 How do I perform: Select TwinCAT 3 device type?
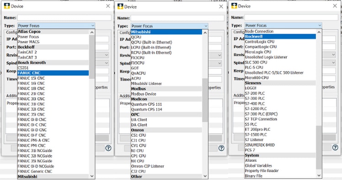pyautogui.click(x=27, y=58)
